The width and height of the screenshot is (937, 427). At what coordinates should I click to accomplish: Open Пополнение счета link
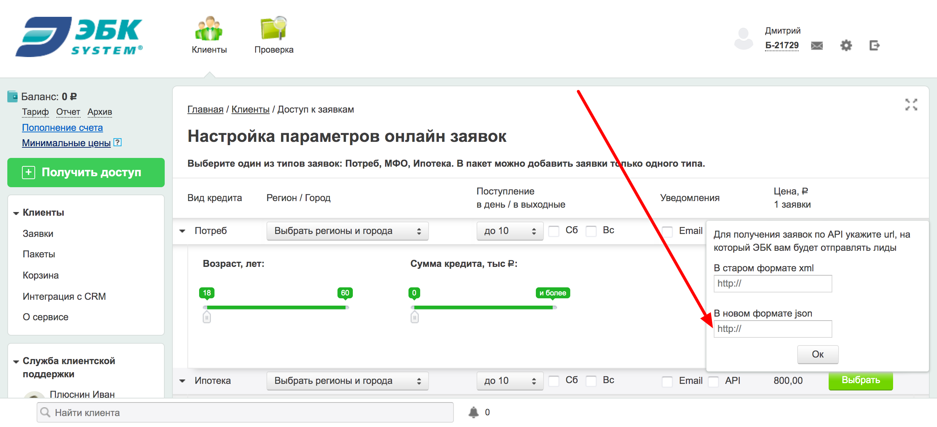coord(62,128)
